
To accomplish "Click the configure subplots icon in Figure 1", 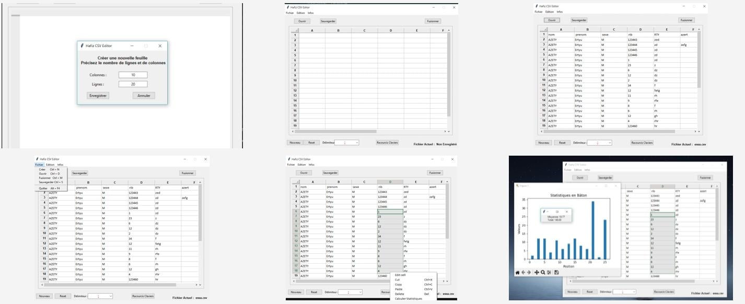I will tap(549, 272).
